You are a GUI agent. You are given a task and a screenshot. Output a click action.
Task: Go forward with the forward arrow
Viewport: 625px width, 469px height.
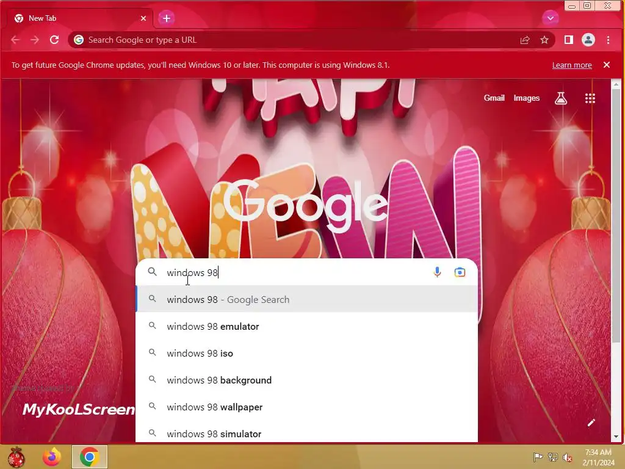point(35,40)
